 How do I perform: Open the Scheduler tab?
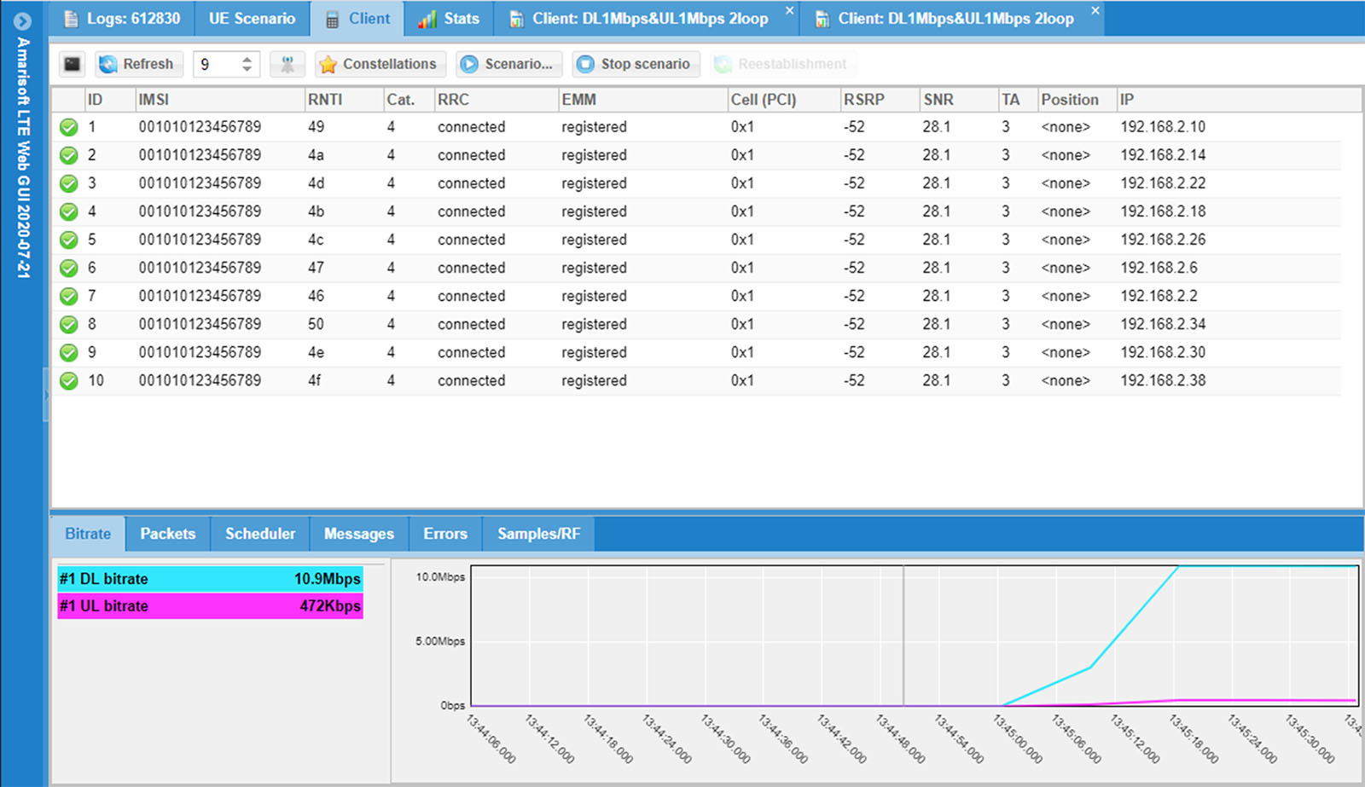260,534
